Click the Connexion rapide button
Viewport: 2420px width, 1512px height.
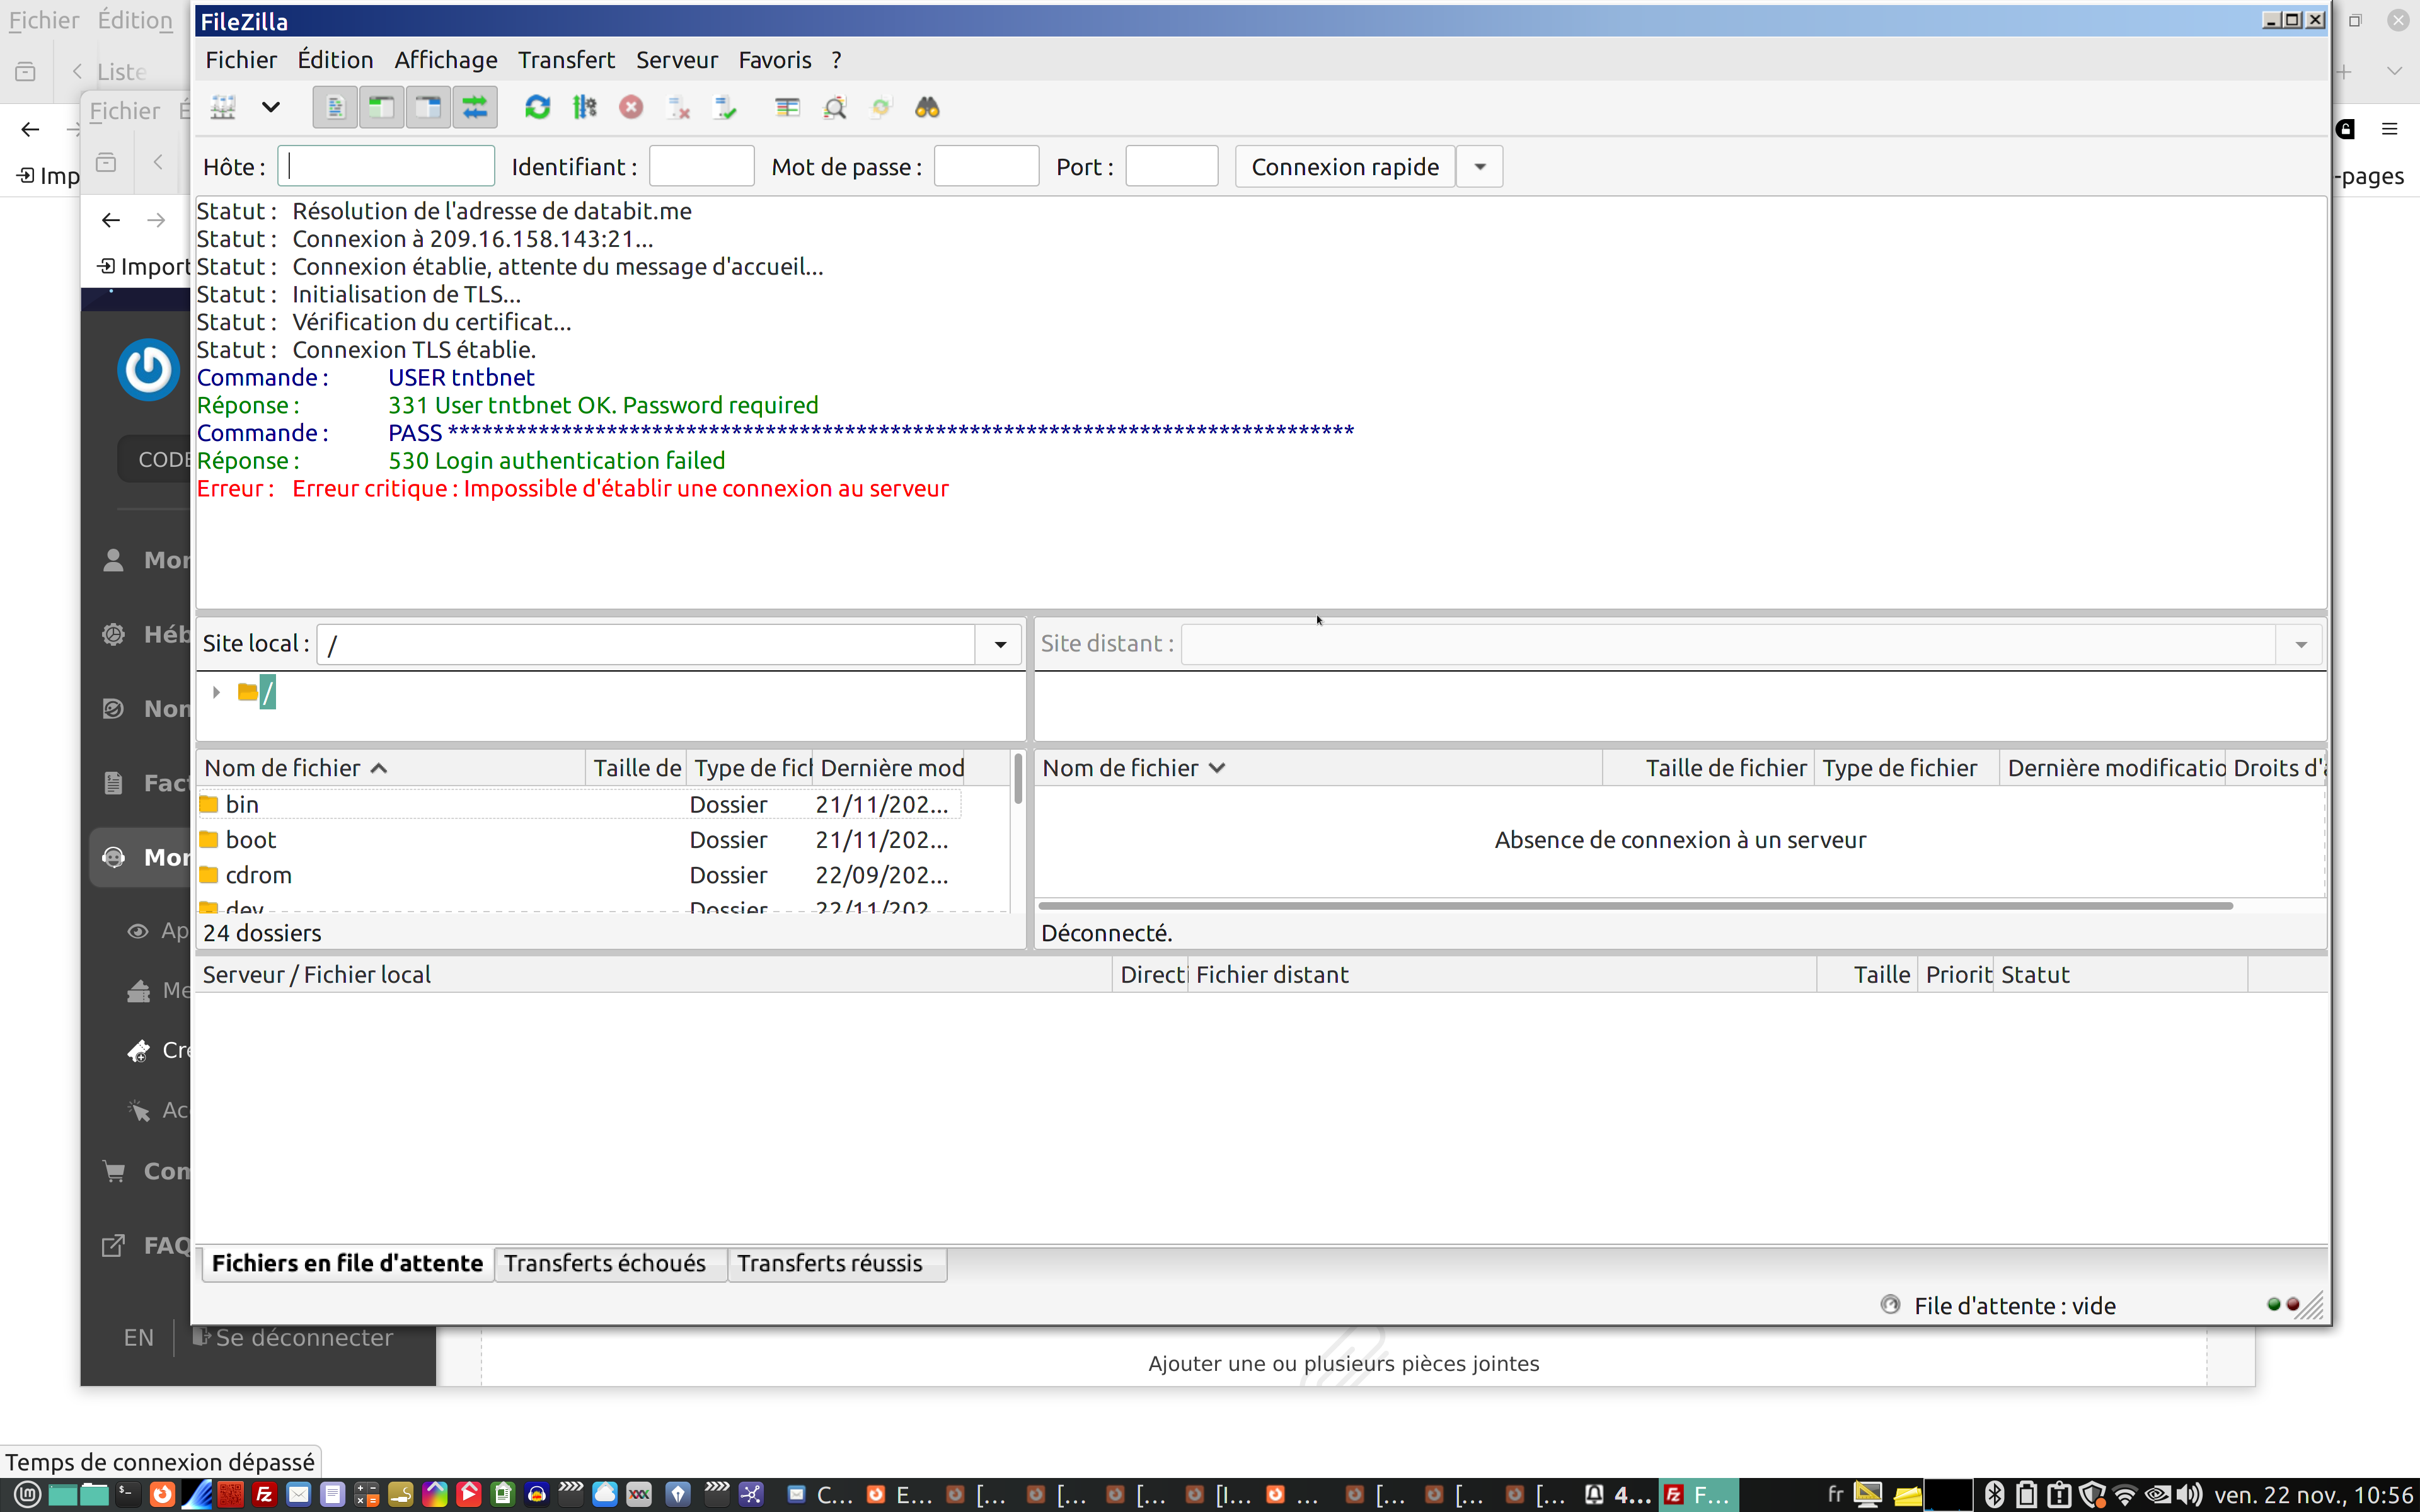[1344, 167]
